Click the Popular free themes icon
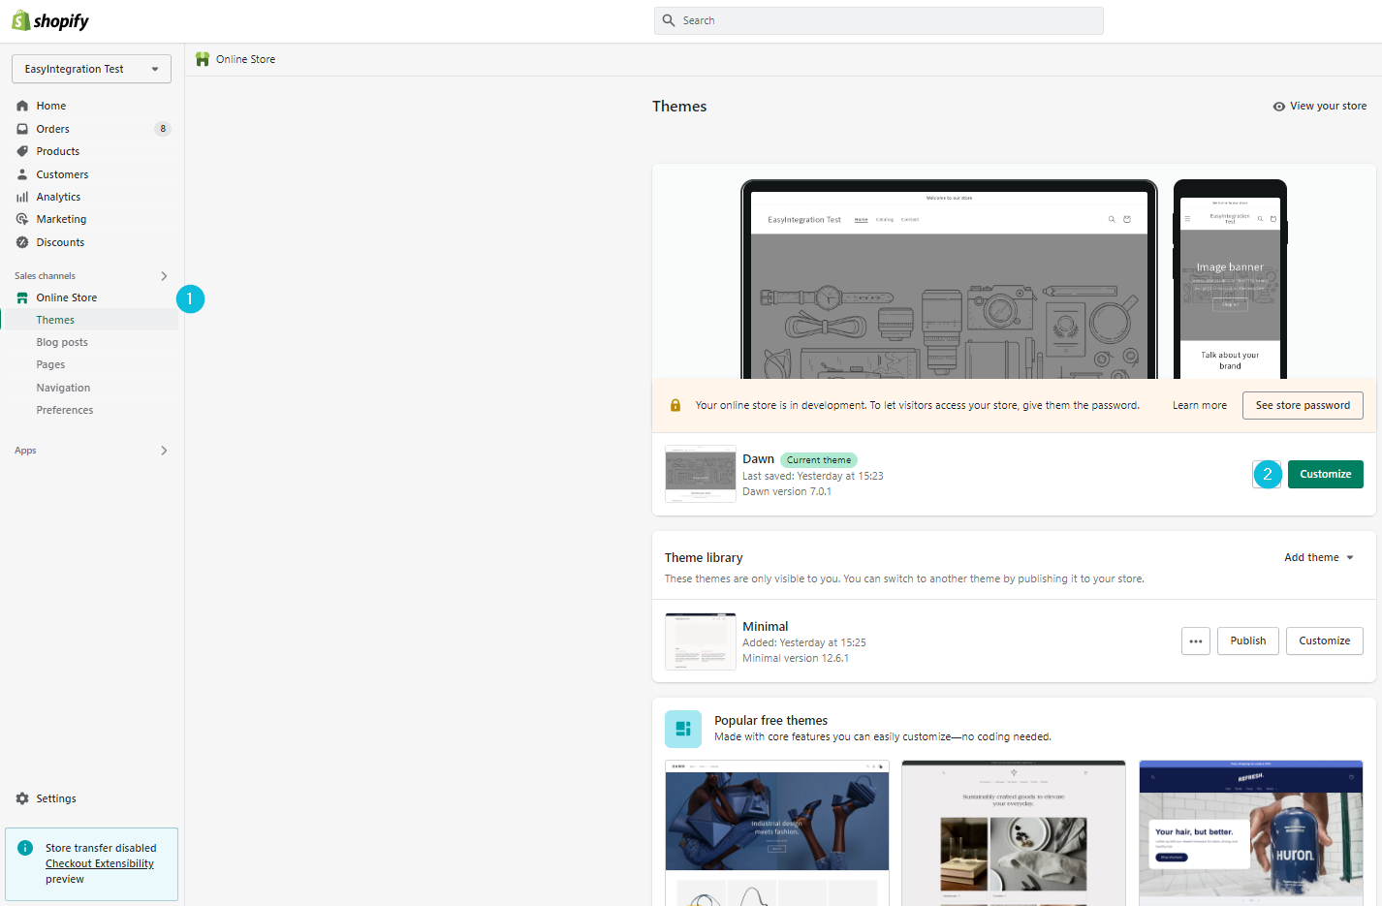 tap(683, 729)
